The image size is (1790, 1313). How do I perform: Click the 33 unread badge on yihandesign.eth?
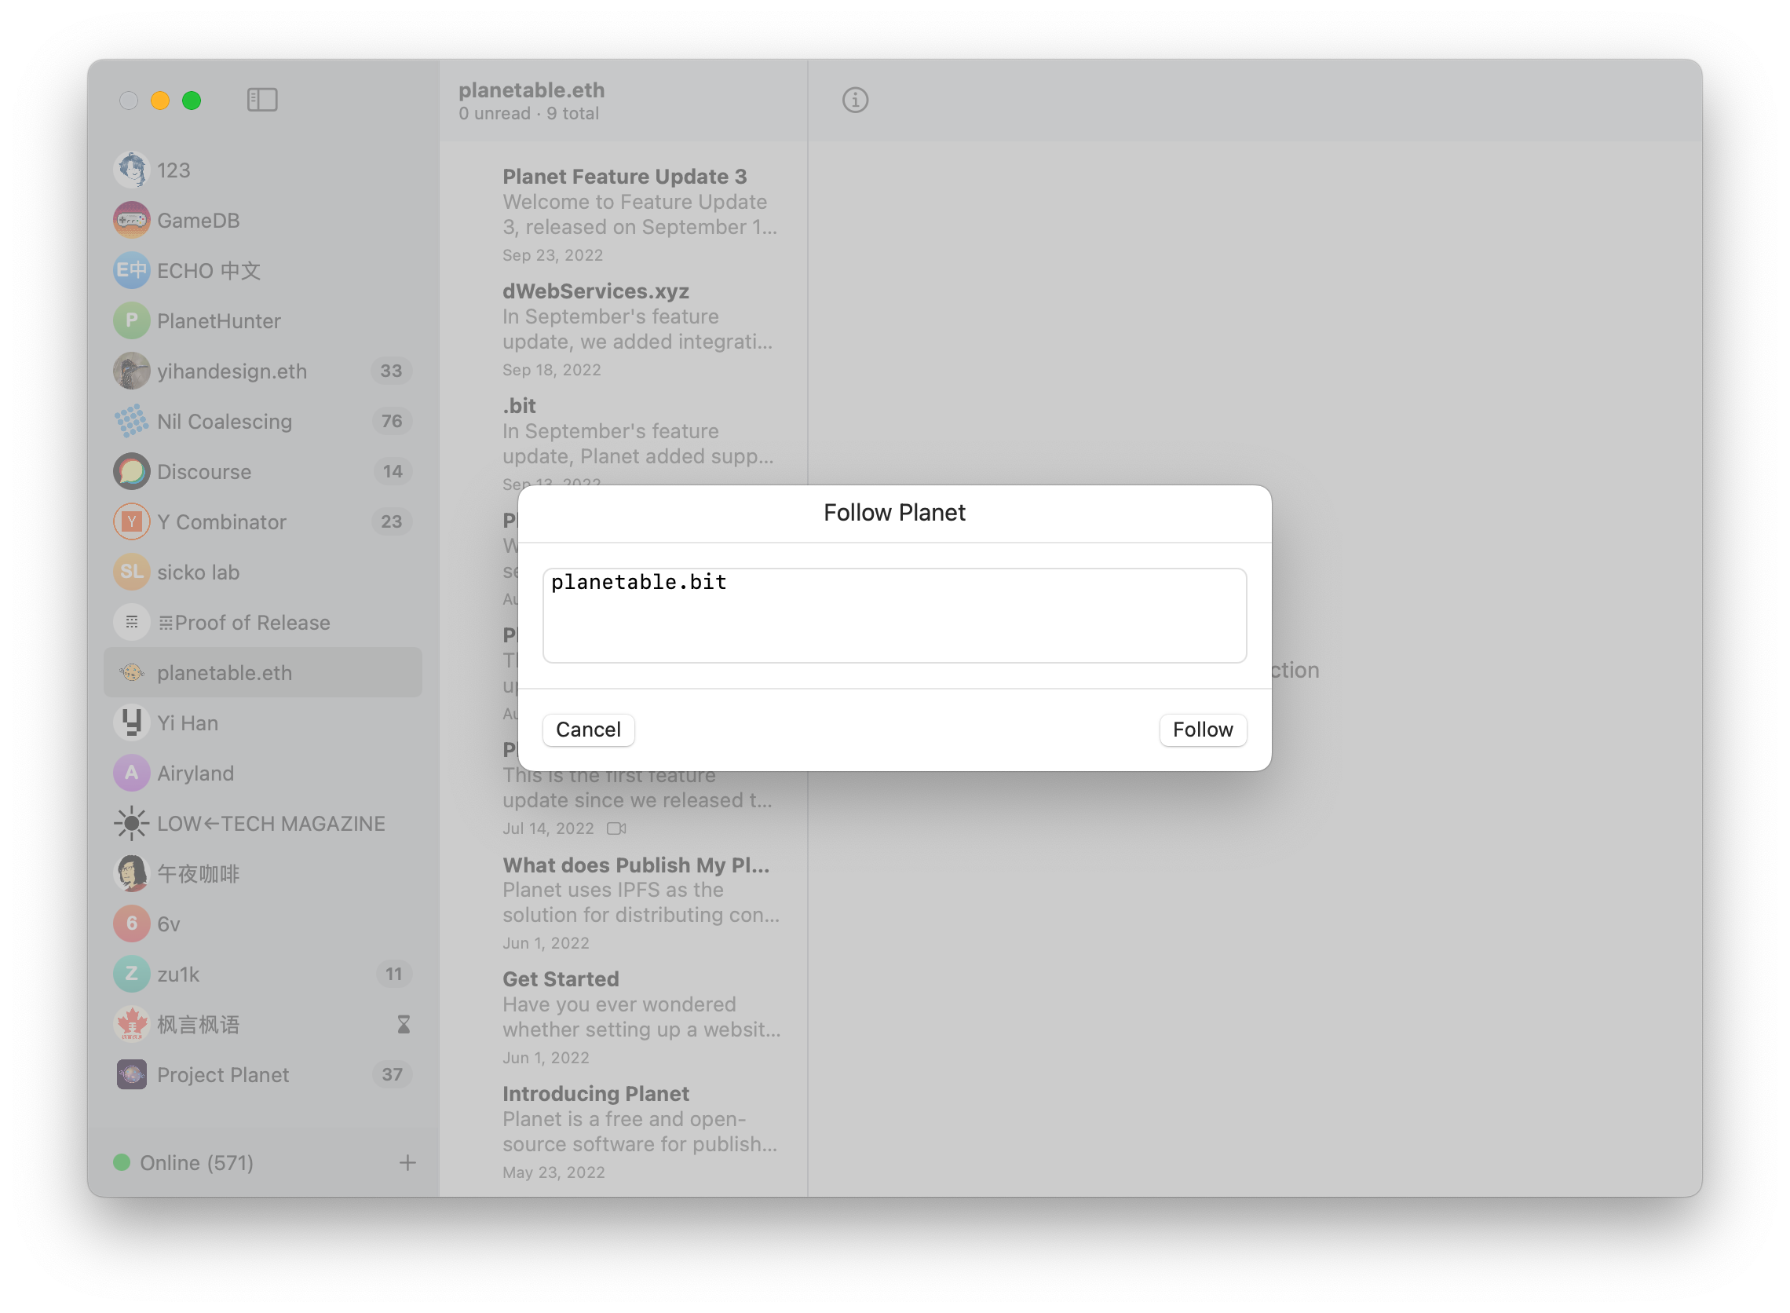[391, 371]
